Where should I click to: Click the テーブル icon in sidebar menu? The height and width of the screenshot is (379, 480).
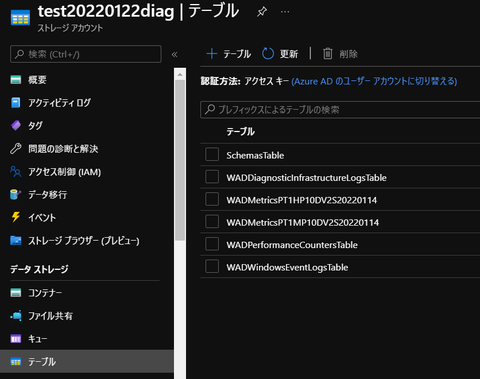coord(16,362)
